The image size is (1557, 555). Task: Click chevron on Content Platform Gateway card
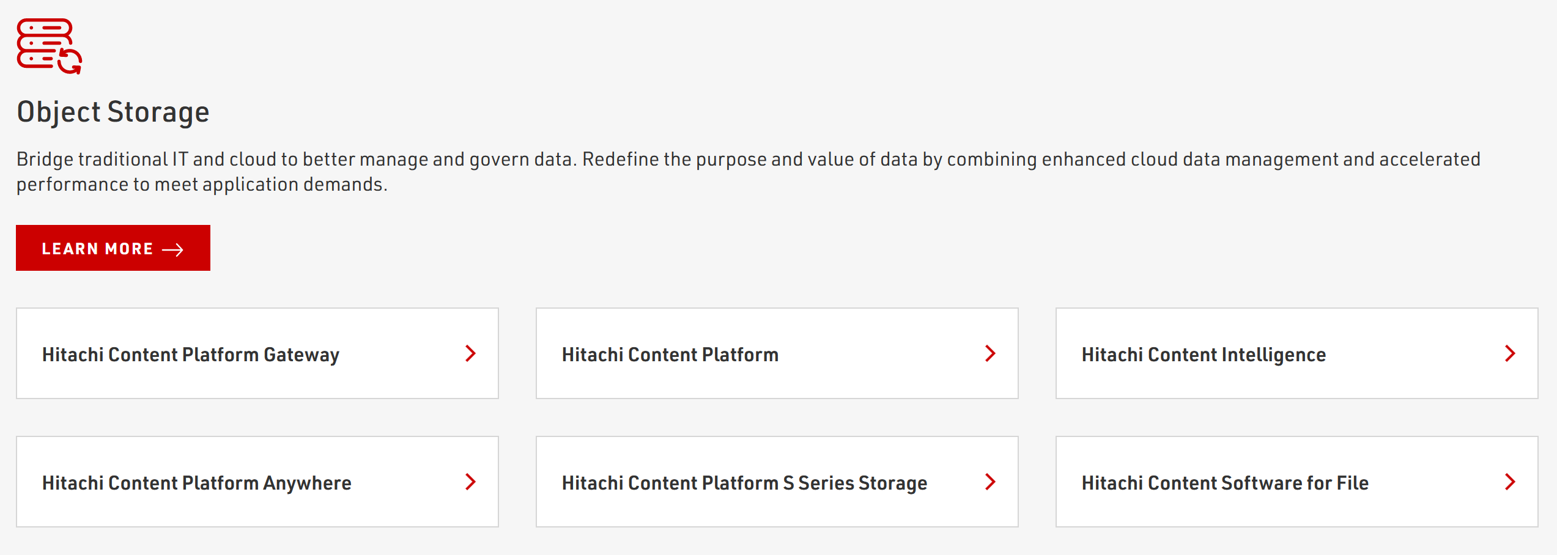click(x=470, y=353)
